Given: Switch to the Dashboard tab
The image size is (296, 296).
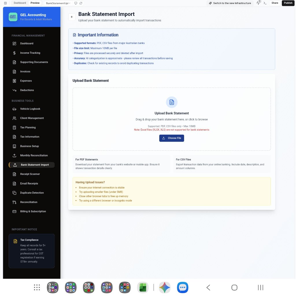Looking at the screenshot, I should click(20, 3).
